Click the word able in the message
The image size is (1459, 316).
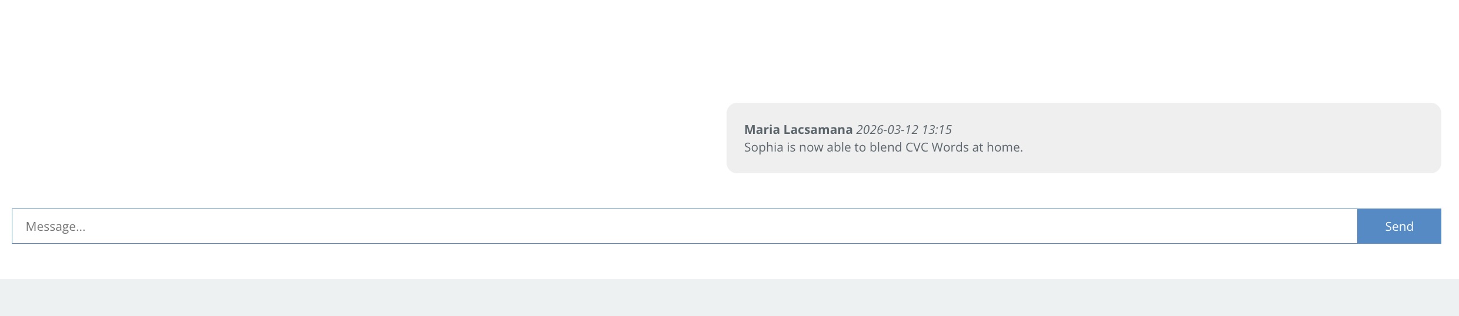[839, 147]
